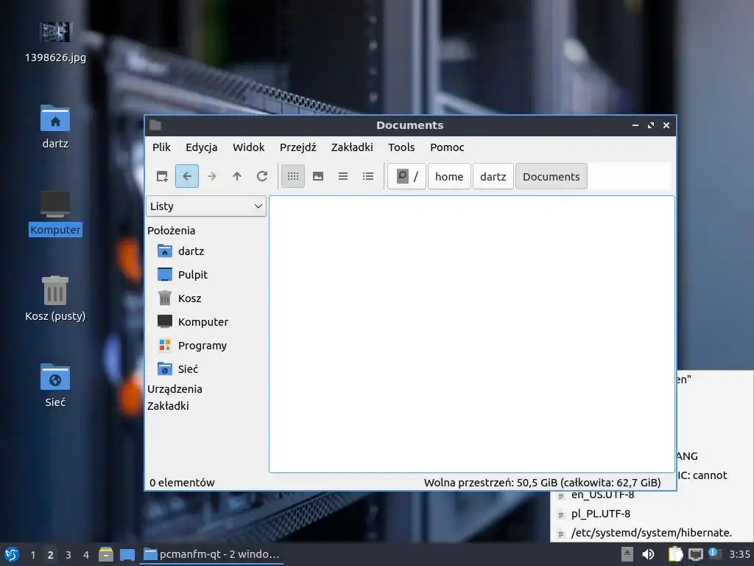The image size is (754, 566).
Task: Select Komputer in the sidebar
Action: tap(203, 322)
